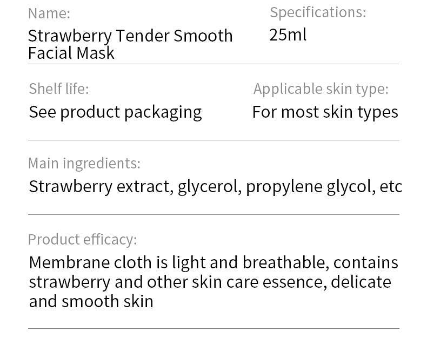This screenshot has width=427, height=359.
Task: Click the "Facial Mask" text
Action: (71, 53)
